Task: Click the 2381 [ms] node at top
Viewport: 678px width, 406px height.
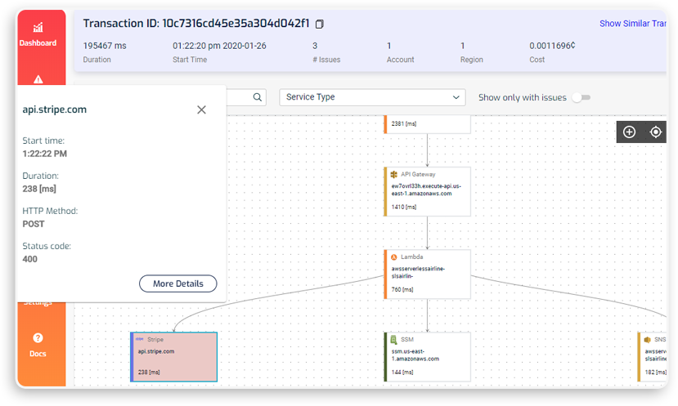Action: point(427,124)
